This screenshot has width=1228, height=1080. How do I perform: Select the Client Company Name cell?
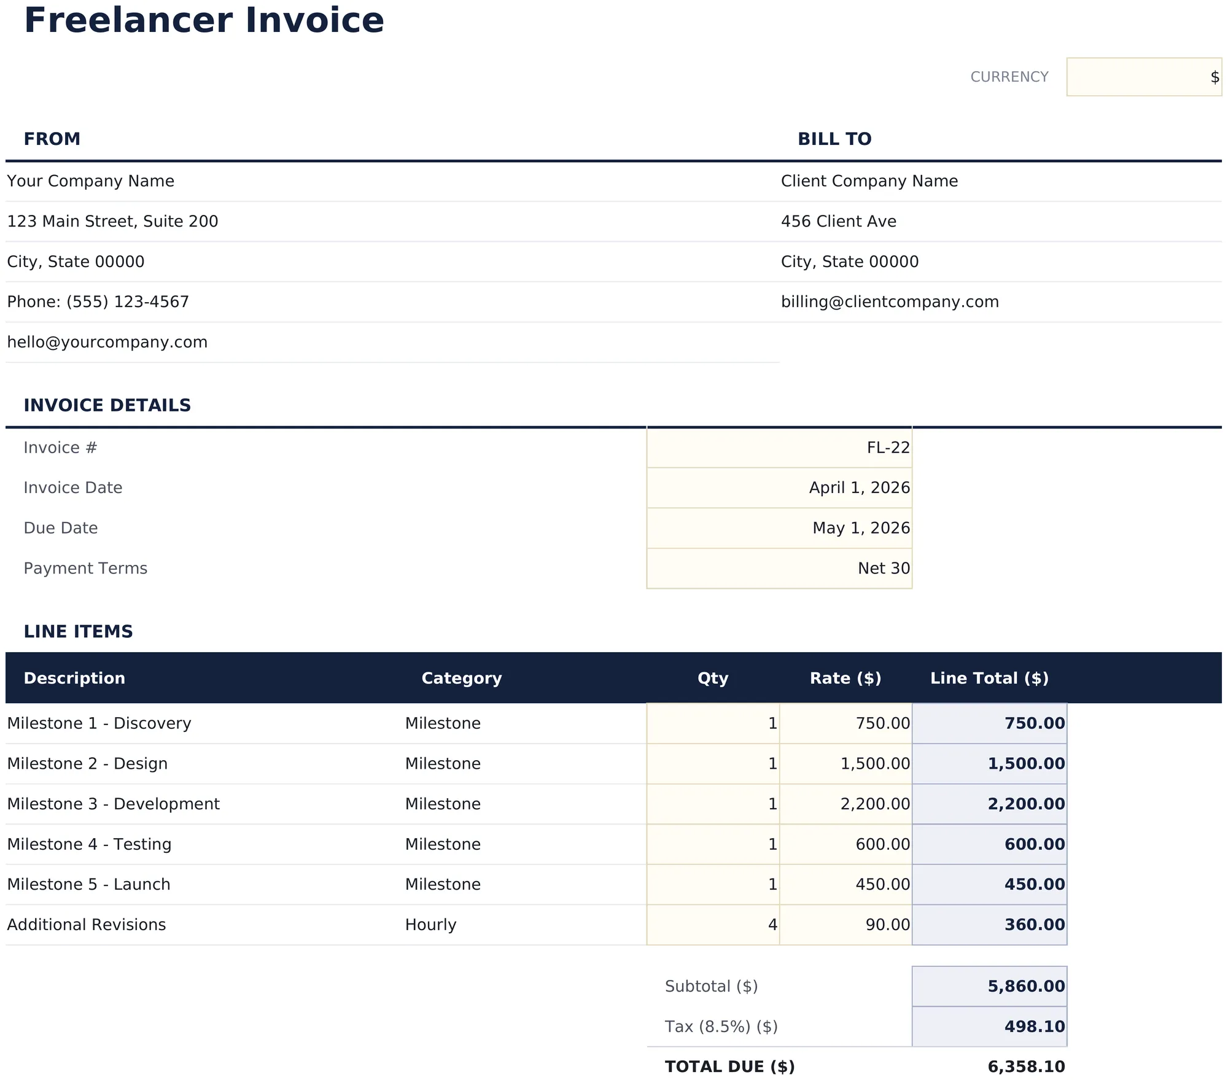(1000, 181)
